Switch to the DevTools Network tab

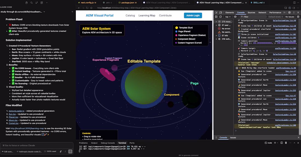tap(262, 13)
